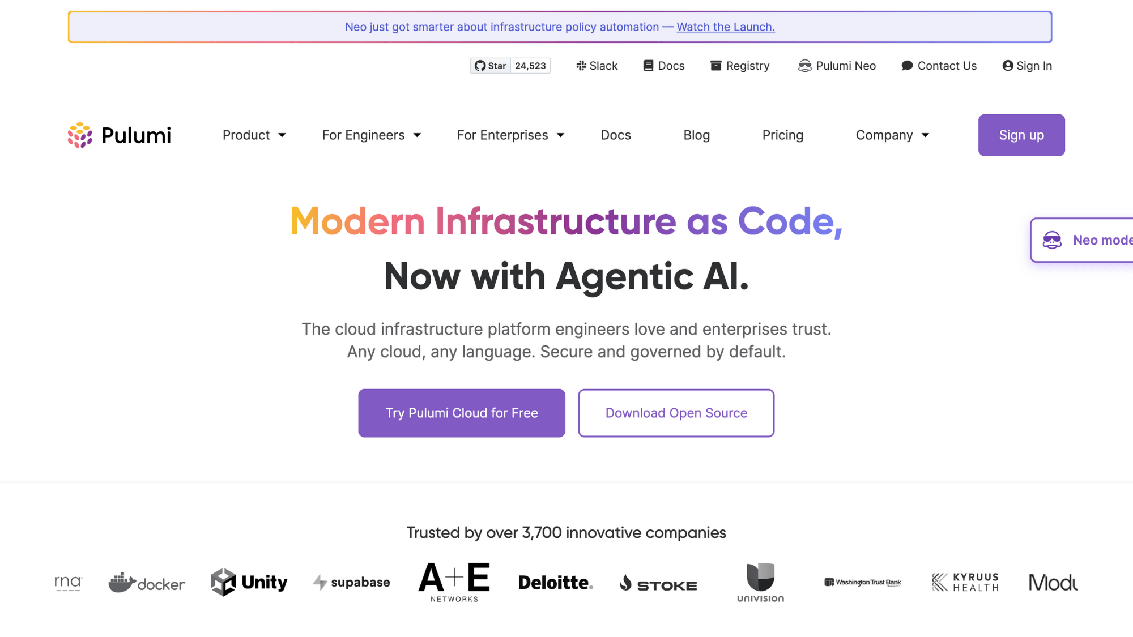Expand the Product dropdown menu

pos(254,135)
